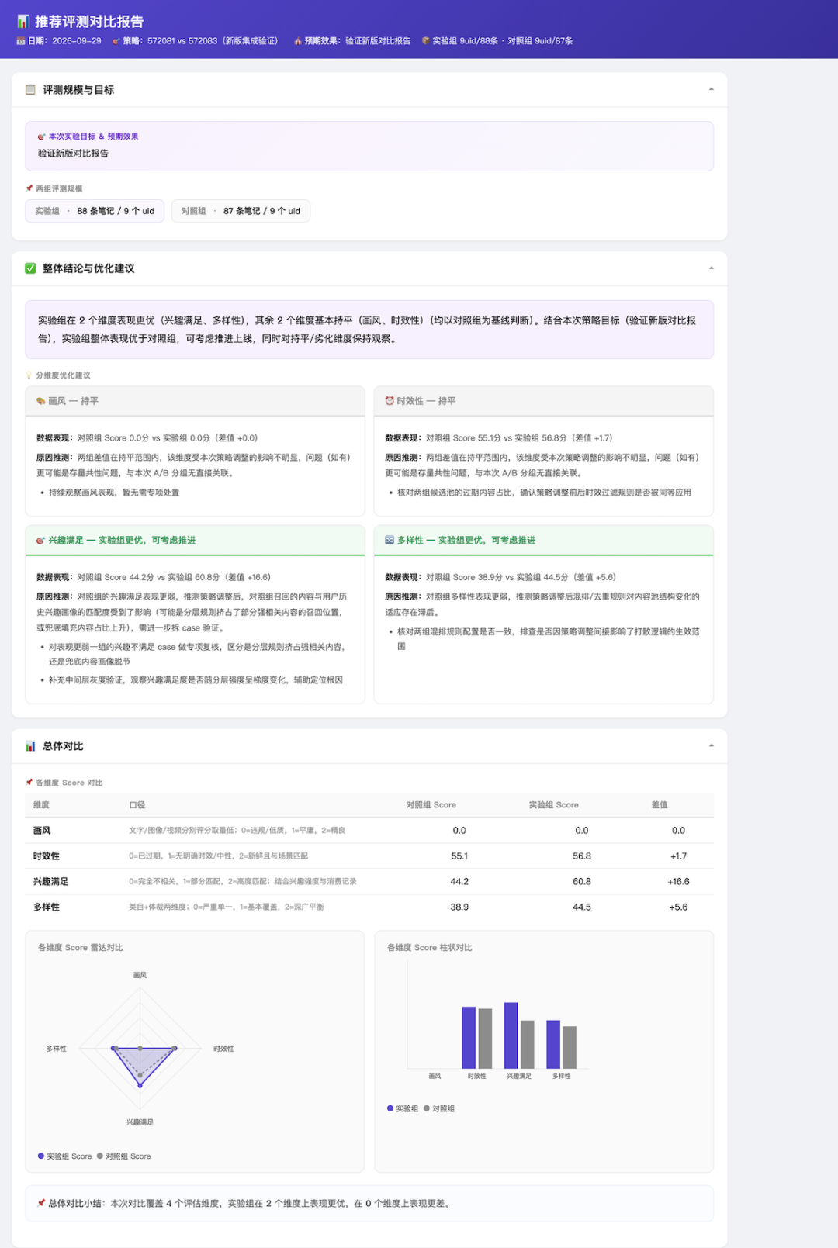Click the palette icon on the 画风 — 持平 card
Screen dimensions: 838x1248
coord(41,401)
